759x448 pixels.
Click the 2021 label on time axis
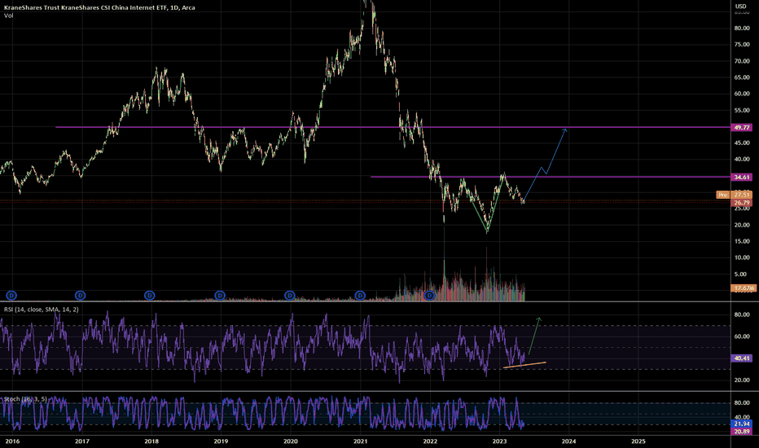(360, 441)
